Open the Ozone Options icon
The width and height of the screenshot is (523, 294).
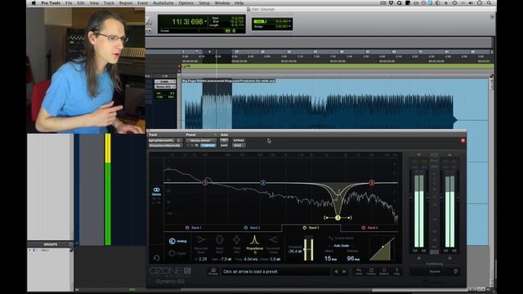click(384, 271)
